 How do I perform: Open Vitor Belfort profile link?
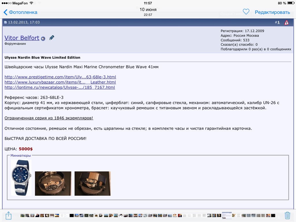(22, 38)
